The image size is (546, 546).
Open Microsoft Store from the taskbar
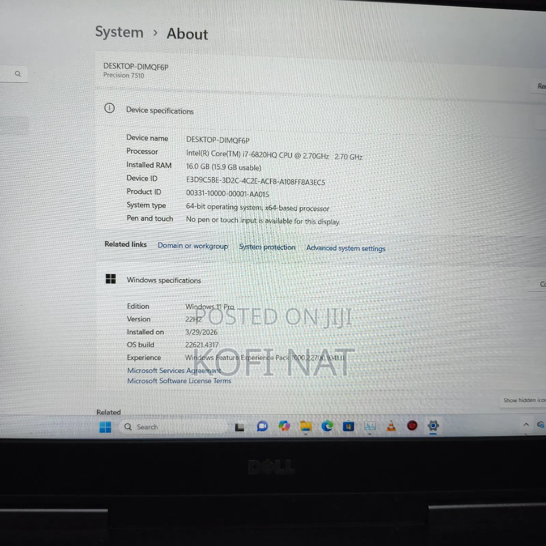[348, 426]
